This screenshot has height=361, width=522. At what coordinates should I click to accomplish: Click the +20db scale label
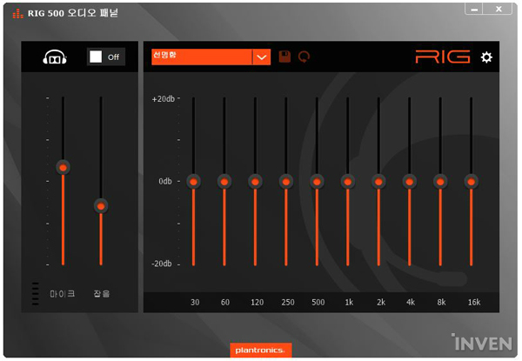(164, 99)
